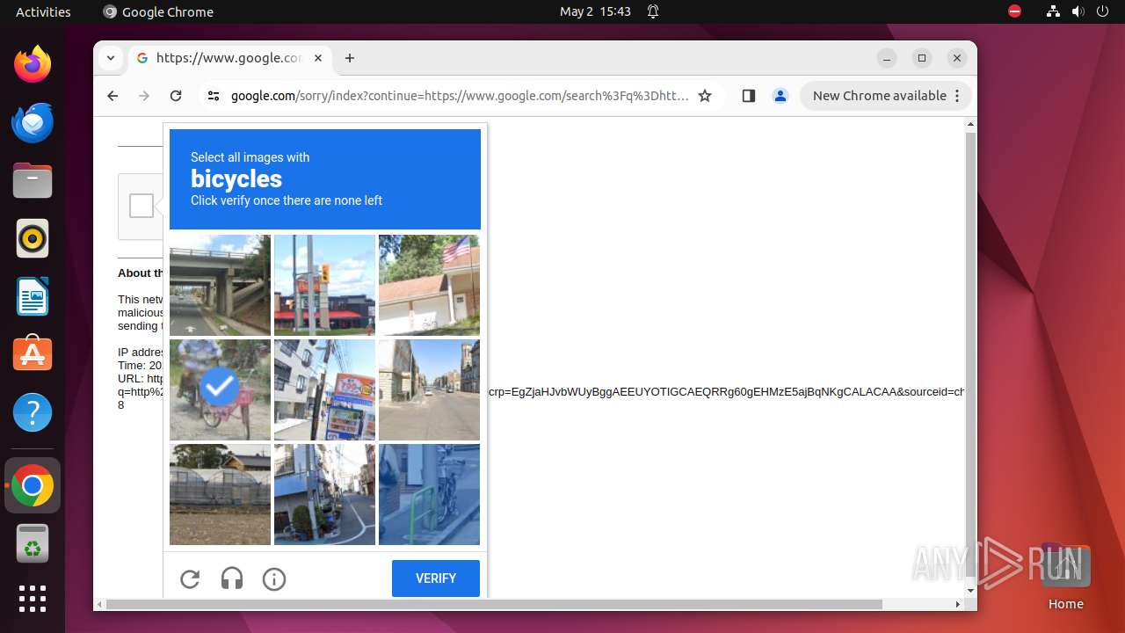Select the traffic light and sign tile
This screenshot has height=633, width=1125.
324,285
